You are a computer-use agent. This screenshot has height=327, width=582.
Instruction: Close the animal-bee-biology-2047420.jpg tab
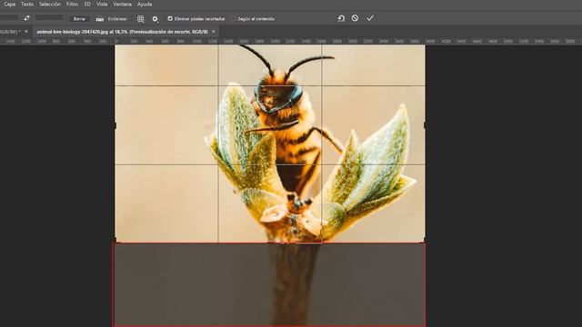214,32
